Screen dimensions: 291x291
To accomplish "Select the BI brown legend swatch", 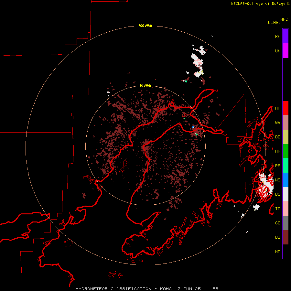I will pos(286,237).
